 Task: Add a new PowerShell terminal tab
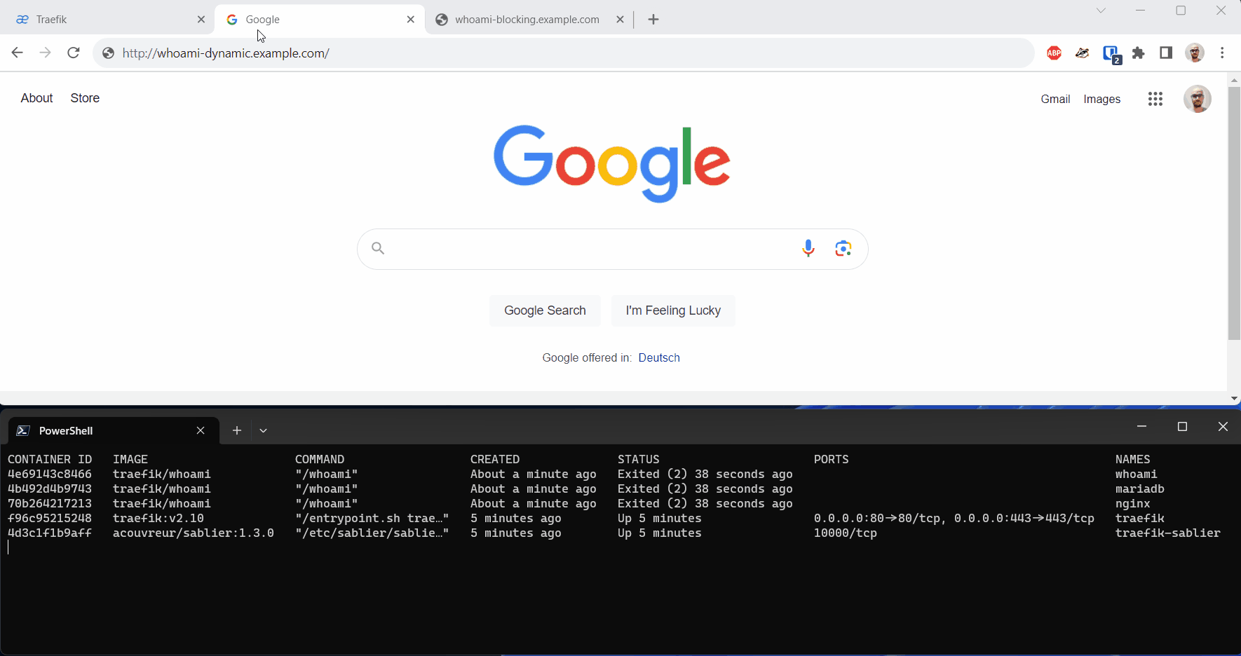237,430
